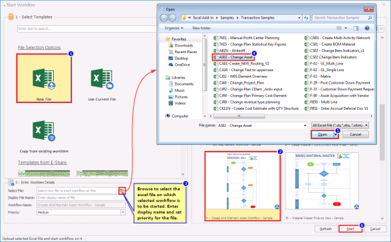Select file AS02 - Change Asset
The height and width of the screenshot is (242, 391).
coord(233,57)
